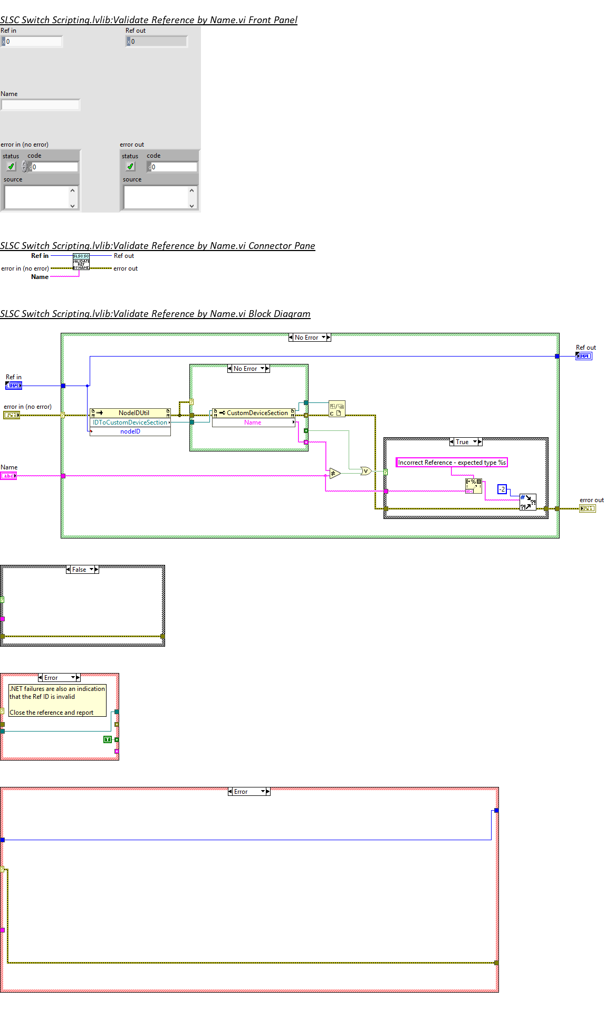Select the Ref out U64 indicator terminal
The height and width of the screenshot is (1019, 605).
(583, 356)
